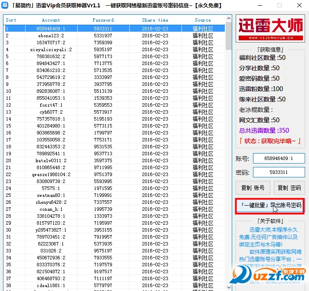Click the Share time column header
Screen dimensions: 309x291
pyautogui.click(x=155, y=20)
